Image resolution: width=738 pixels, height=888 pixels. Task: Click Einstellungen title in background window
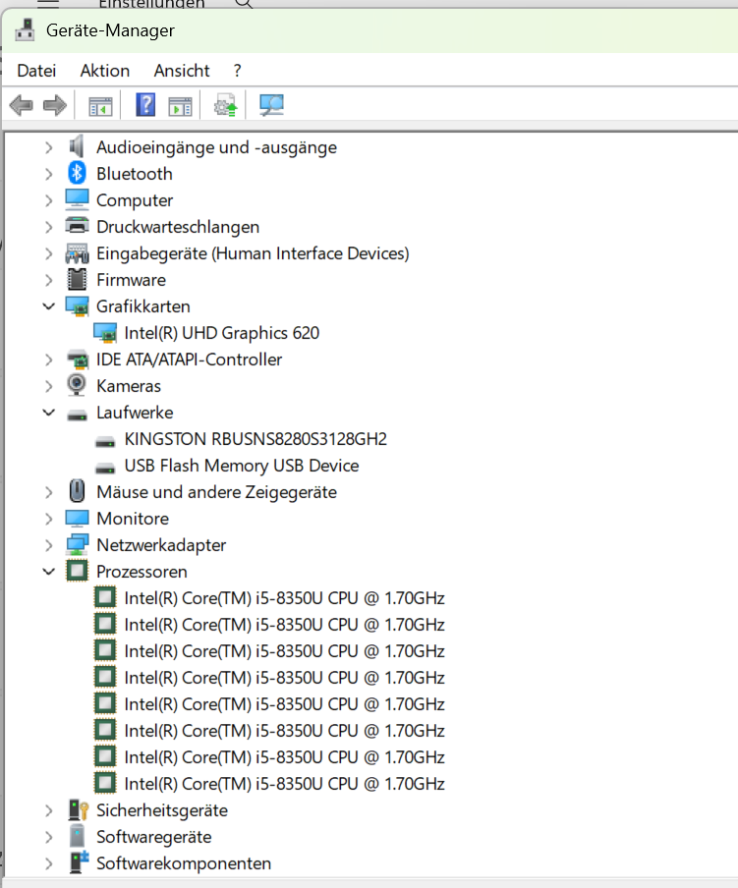(x=151, y=4)
